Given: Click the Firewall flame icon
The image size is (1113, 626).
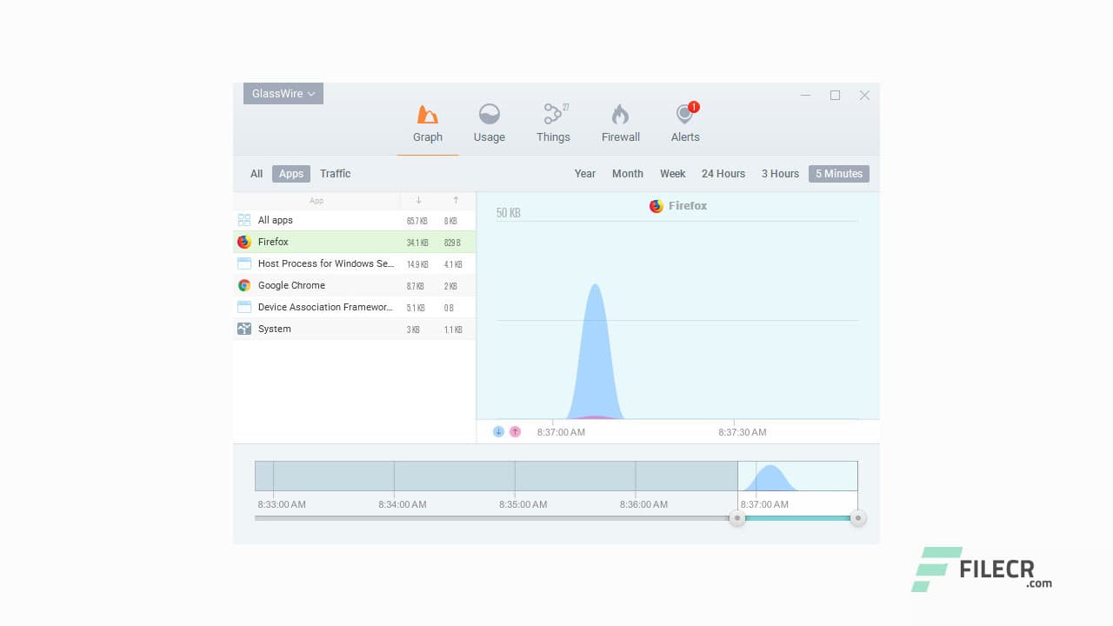Looking at the screenshot, I should tap(620, 114).
